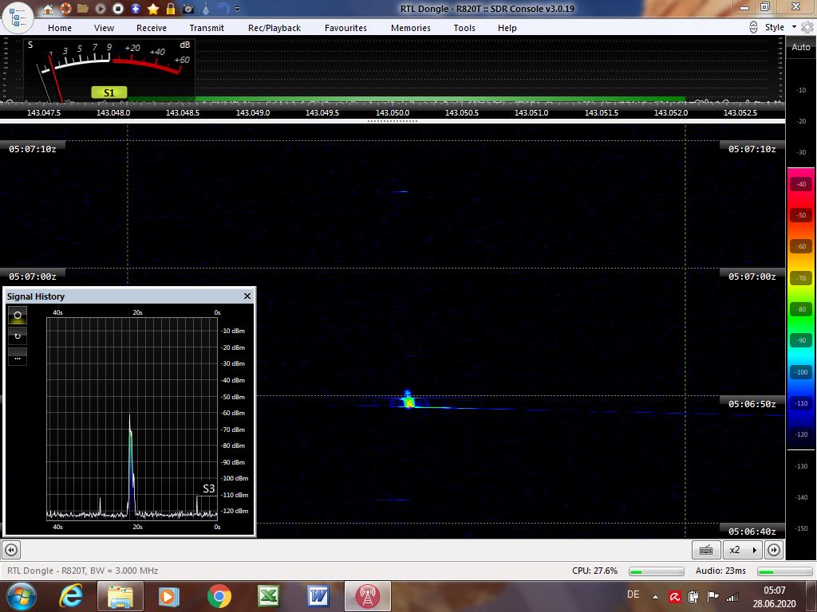Open the media player taskbar icon
The image size is (817, 612).
point(168,596)
